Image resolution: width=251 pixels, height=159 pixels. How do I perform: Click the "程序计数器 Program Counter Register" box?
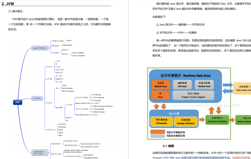193,95
